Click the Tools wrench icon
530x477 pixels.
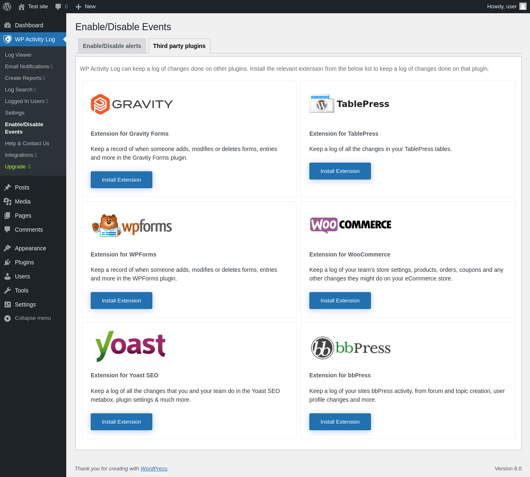pos(7,290)
